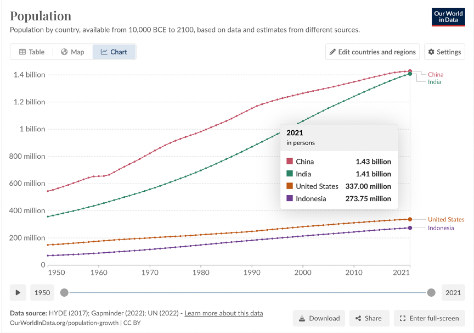Click the India color swatch in tooltip
Screen dimensions: 474x333
tap(290, 174)
